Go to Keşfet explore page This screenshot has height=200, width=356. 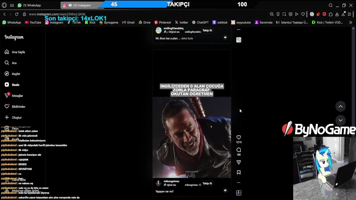pos(13,74)
